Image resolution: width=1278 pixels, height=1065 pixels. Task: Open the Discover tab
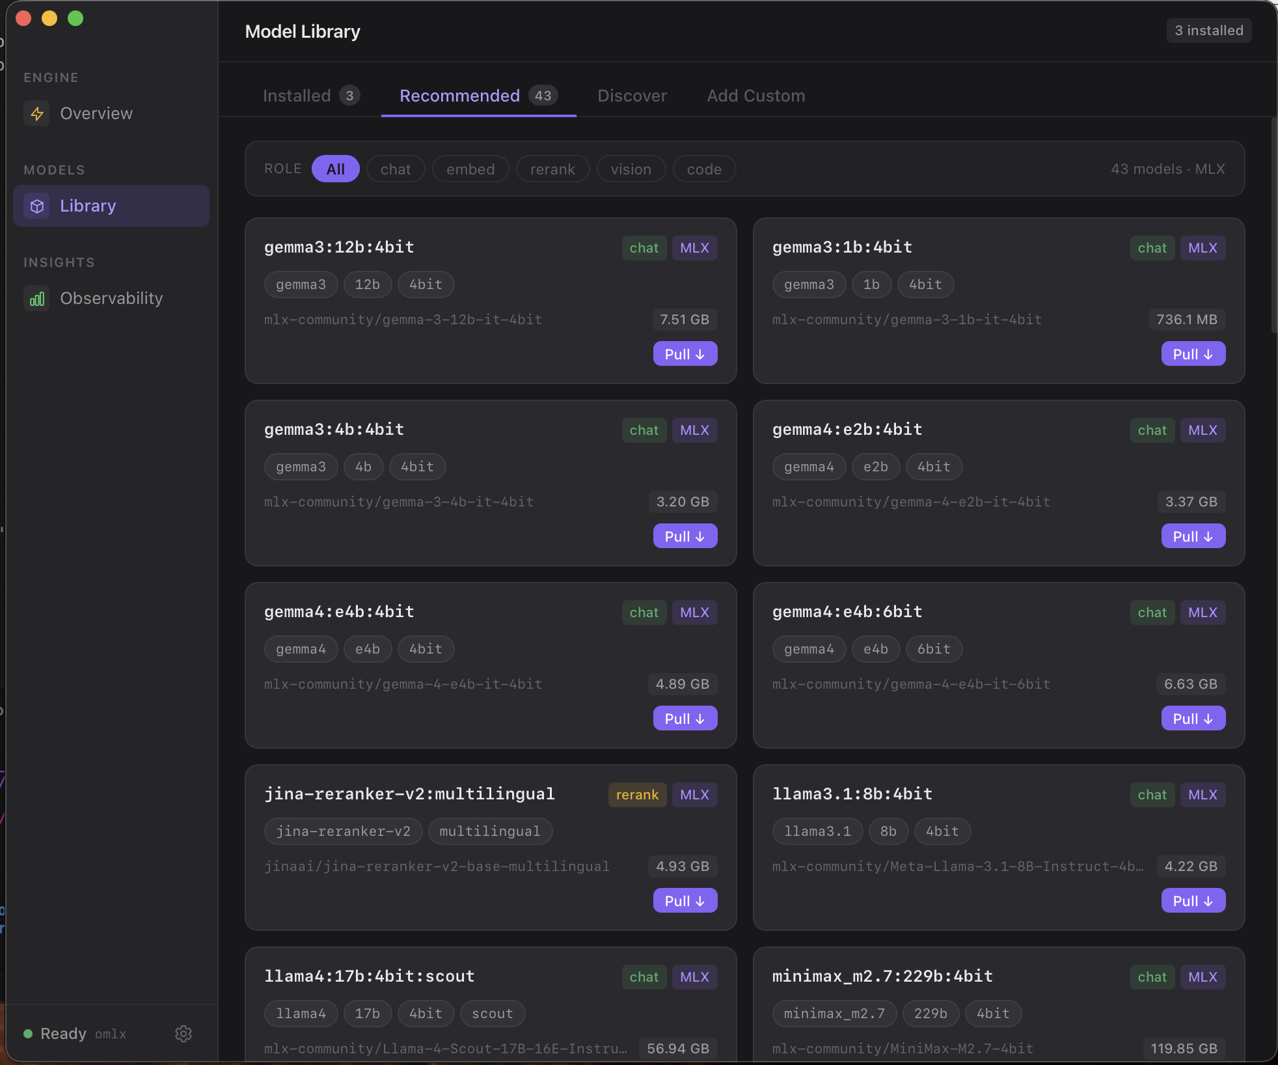coord(632,96)
